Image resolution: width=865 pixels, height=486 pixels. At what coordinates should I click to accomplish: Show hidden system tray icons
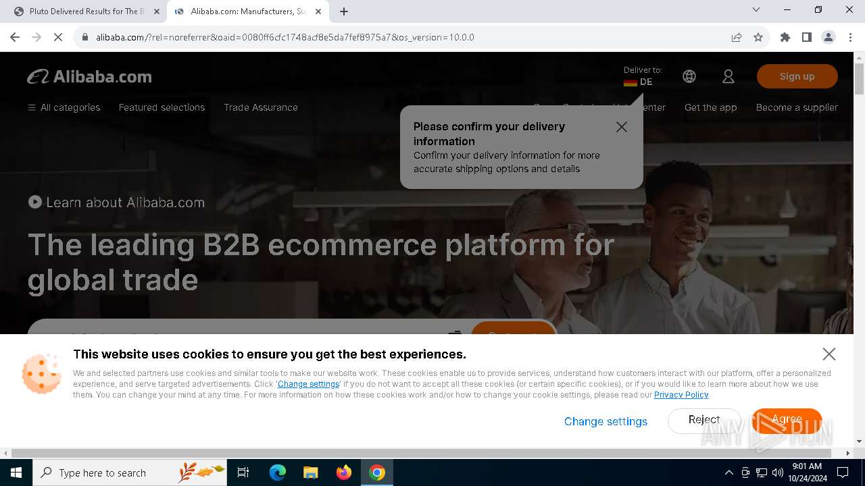coord(728,473)
